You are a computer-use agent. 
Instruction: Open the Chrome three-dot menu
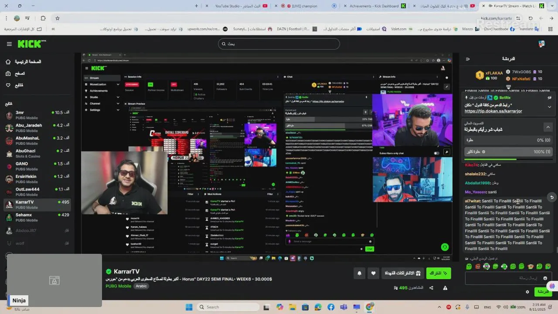(6, 18)
